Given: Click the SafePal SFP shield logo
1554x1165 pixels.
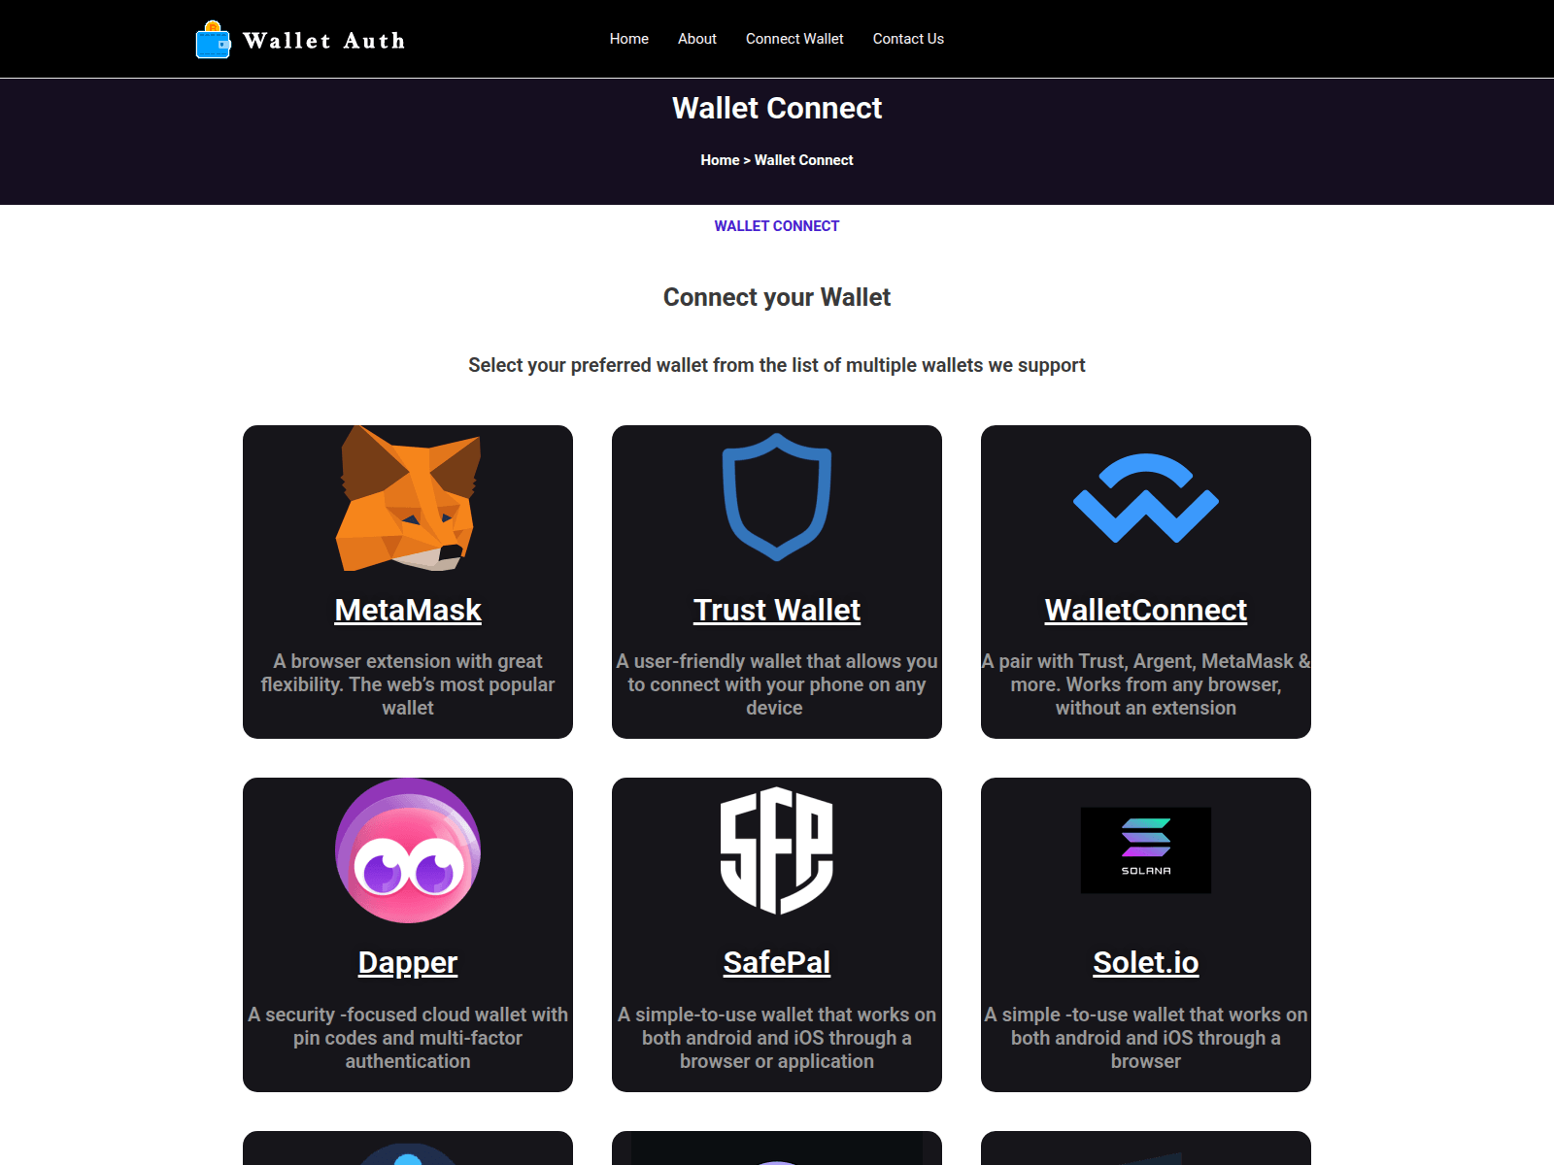Looking at the screenshot, I should click(777, 850).
